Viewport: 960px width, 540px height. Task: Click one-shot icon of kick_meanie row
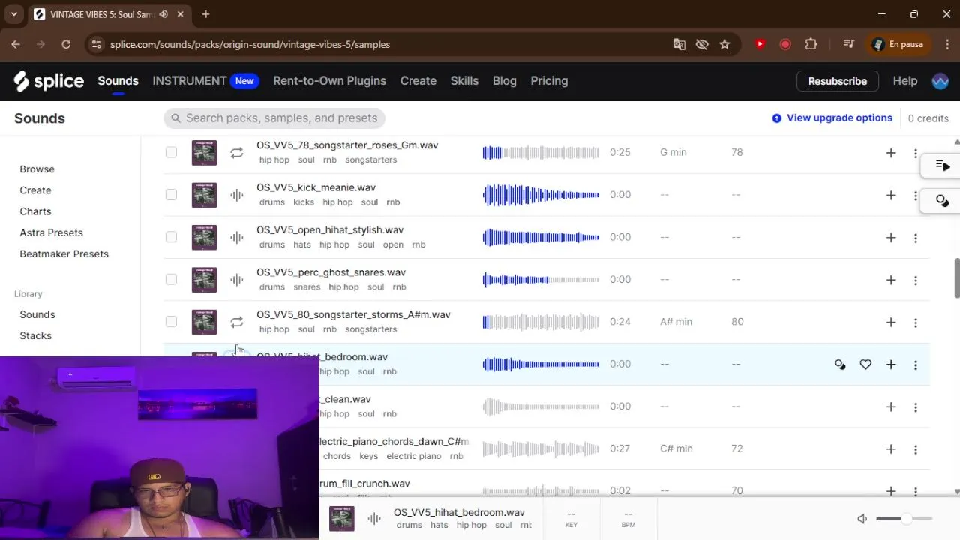point(237,195)
